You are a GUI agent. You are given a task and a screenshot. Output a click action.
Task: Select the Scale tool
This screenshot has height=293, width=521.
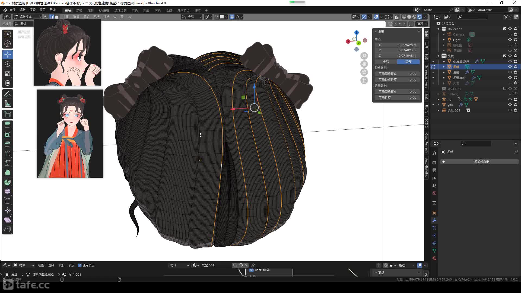8,74
